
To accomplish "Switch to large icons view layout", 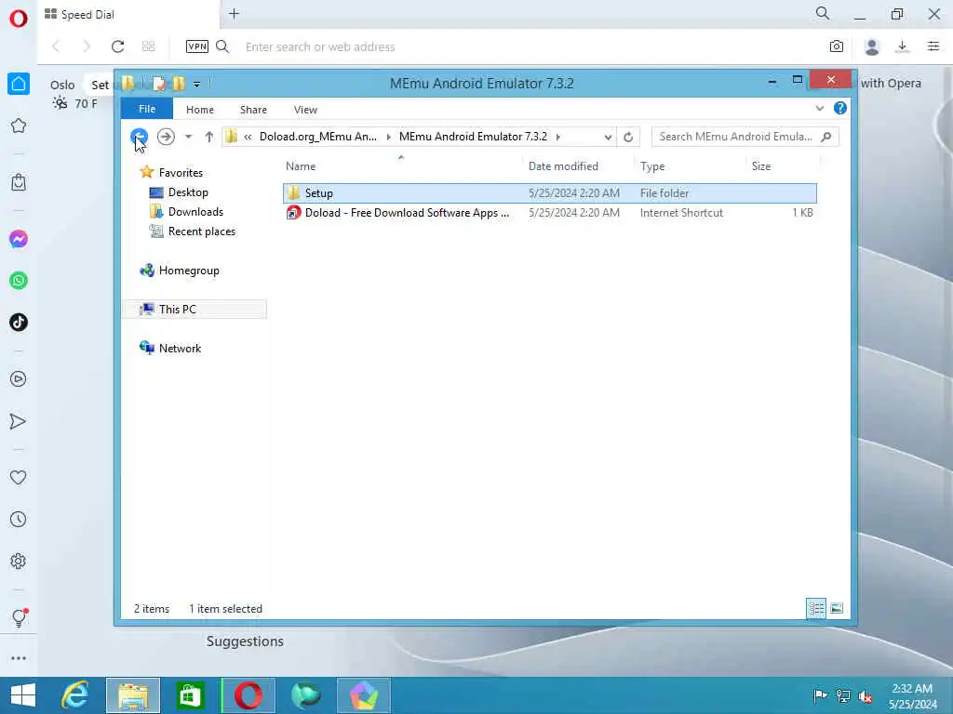I will click(837, 608).
